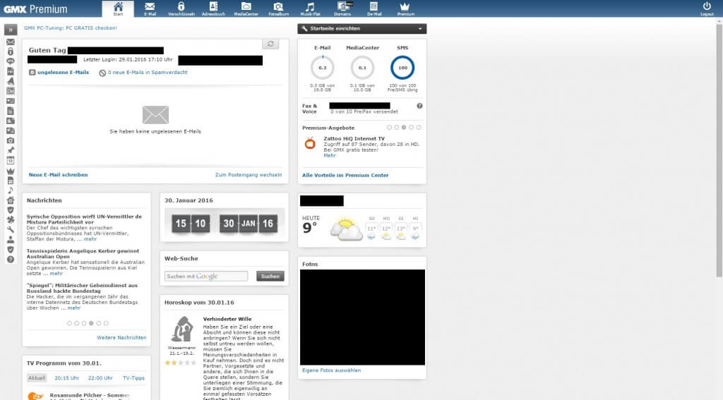Image resolution: width=723 pixels, height=400 pixels.
Task: Select the 20:15 Uhr TV Programm tab
Action: point(67,378)
